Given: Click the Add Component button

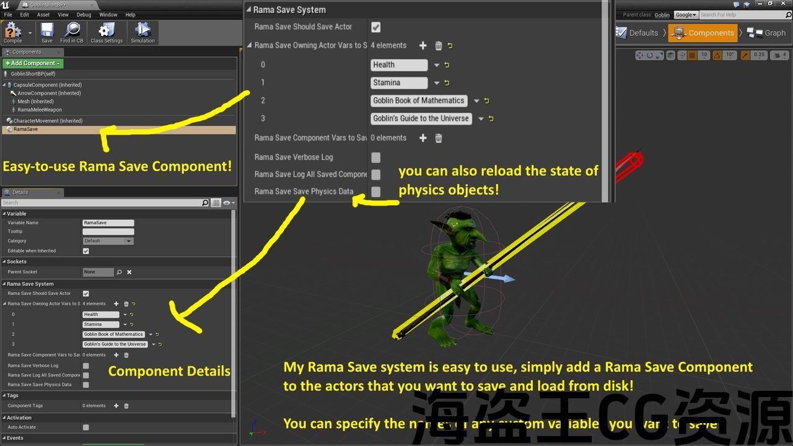Looking at the screenshot, I should point(33,63).
